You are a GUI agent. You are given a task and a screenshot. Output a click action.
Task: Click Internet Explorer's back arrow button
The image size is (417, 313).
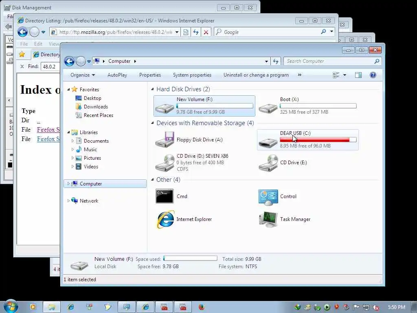(23, 32)
